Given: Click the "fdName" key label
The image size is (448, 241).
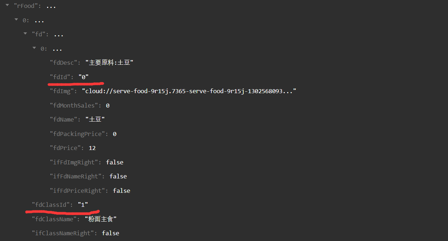Looking at the screenshot, I should (64, 119).
